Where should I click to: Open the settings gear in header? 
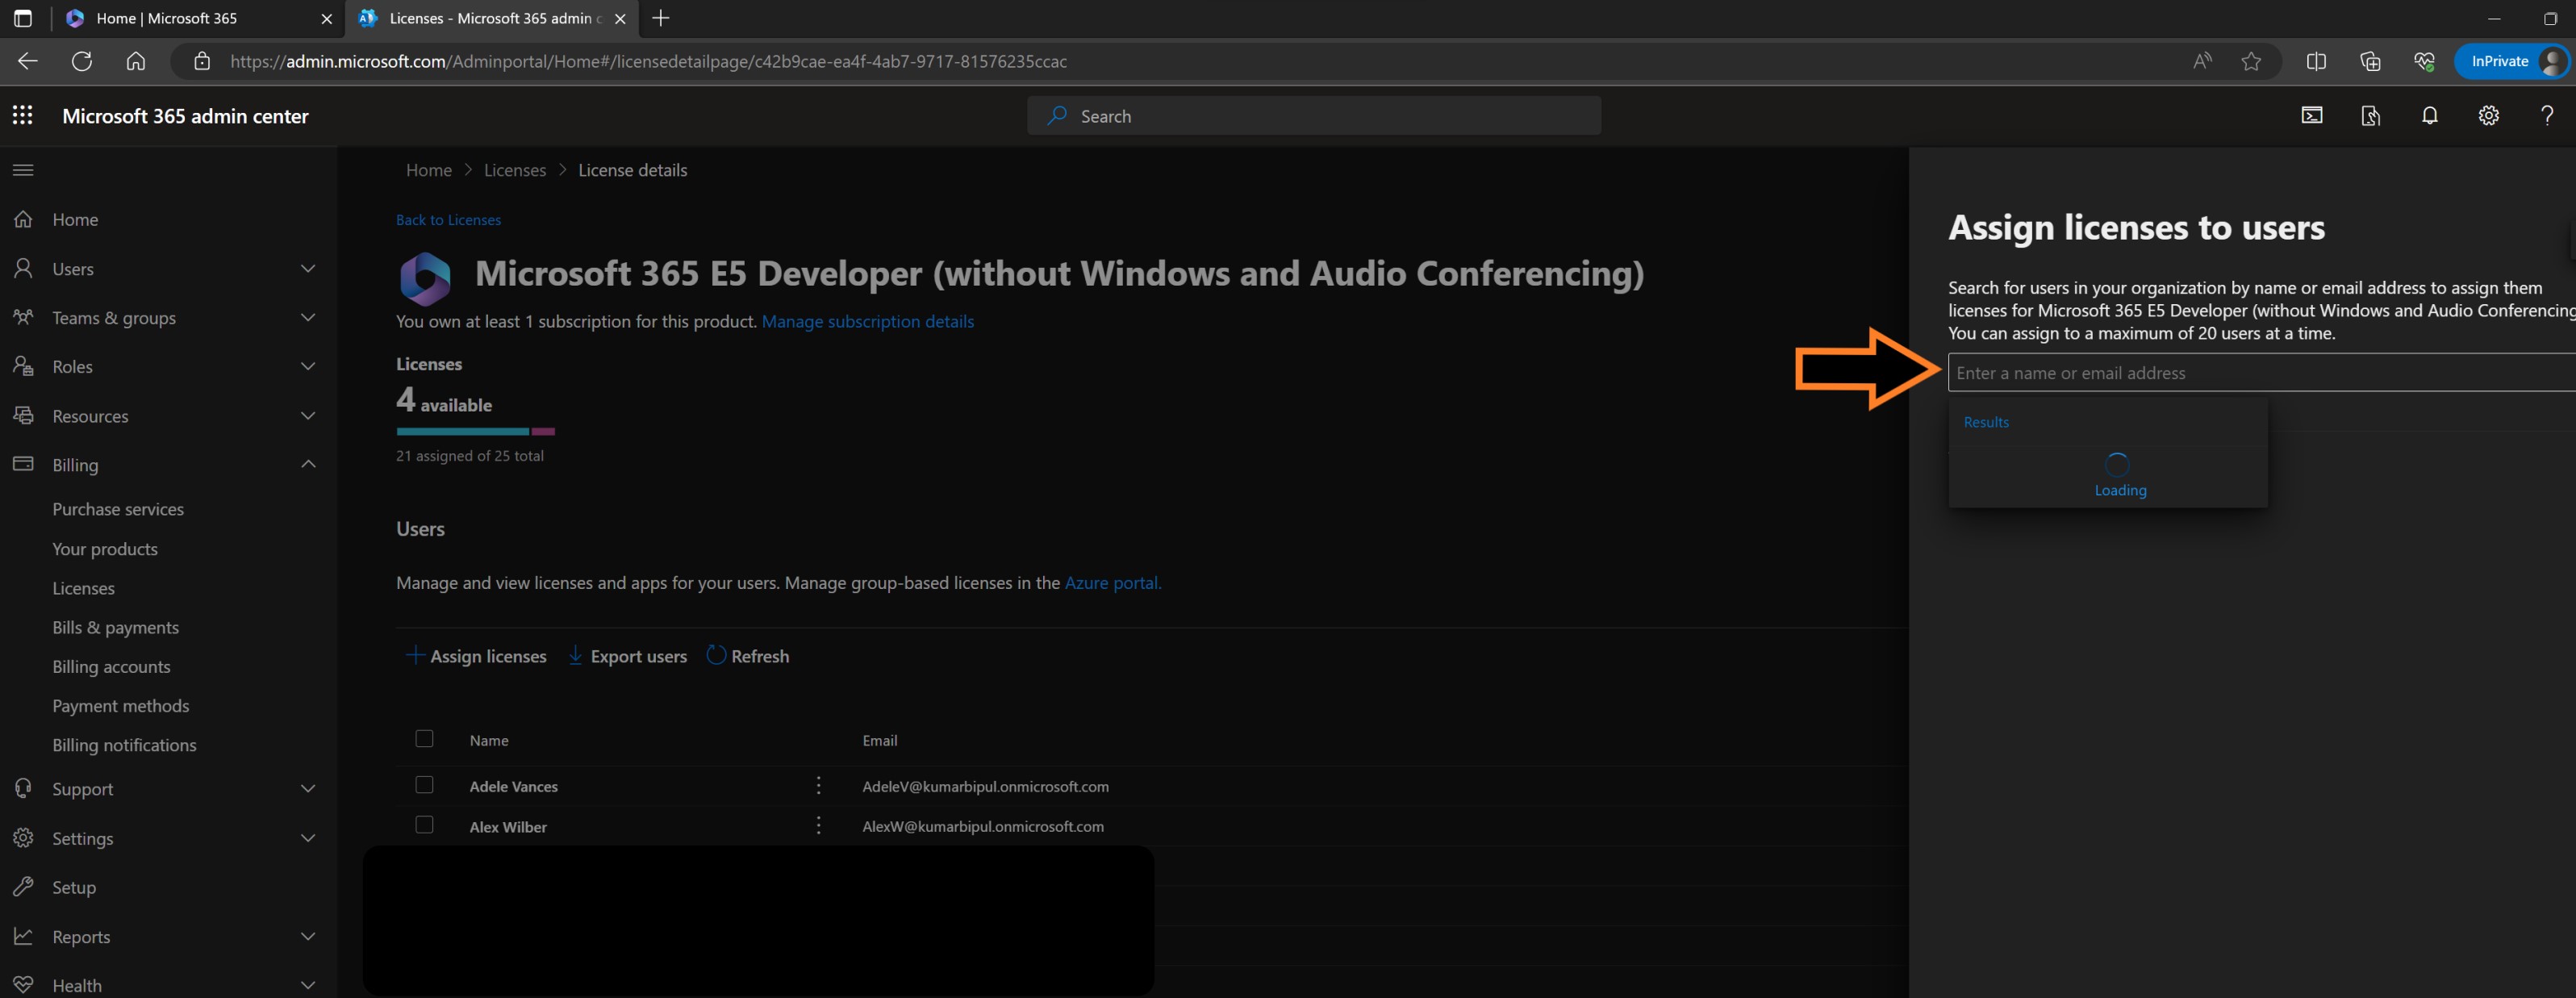[2488, 115]
